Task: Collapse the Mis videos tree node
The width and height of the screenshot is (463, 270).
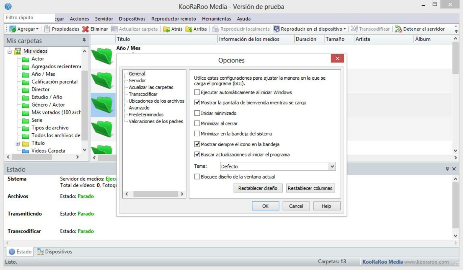Action: (9, 52)
